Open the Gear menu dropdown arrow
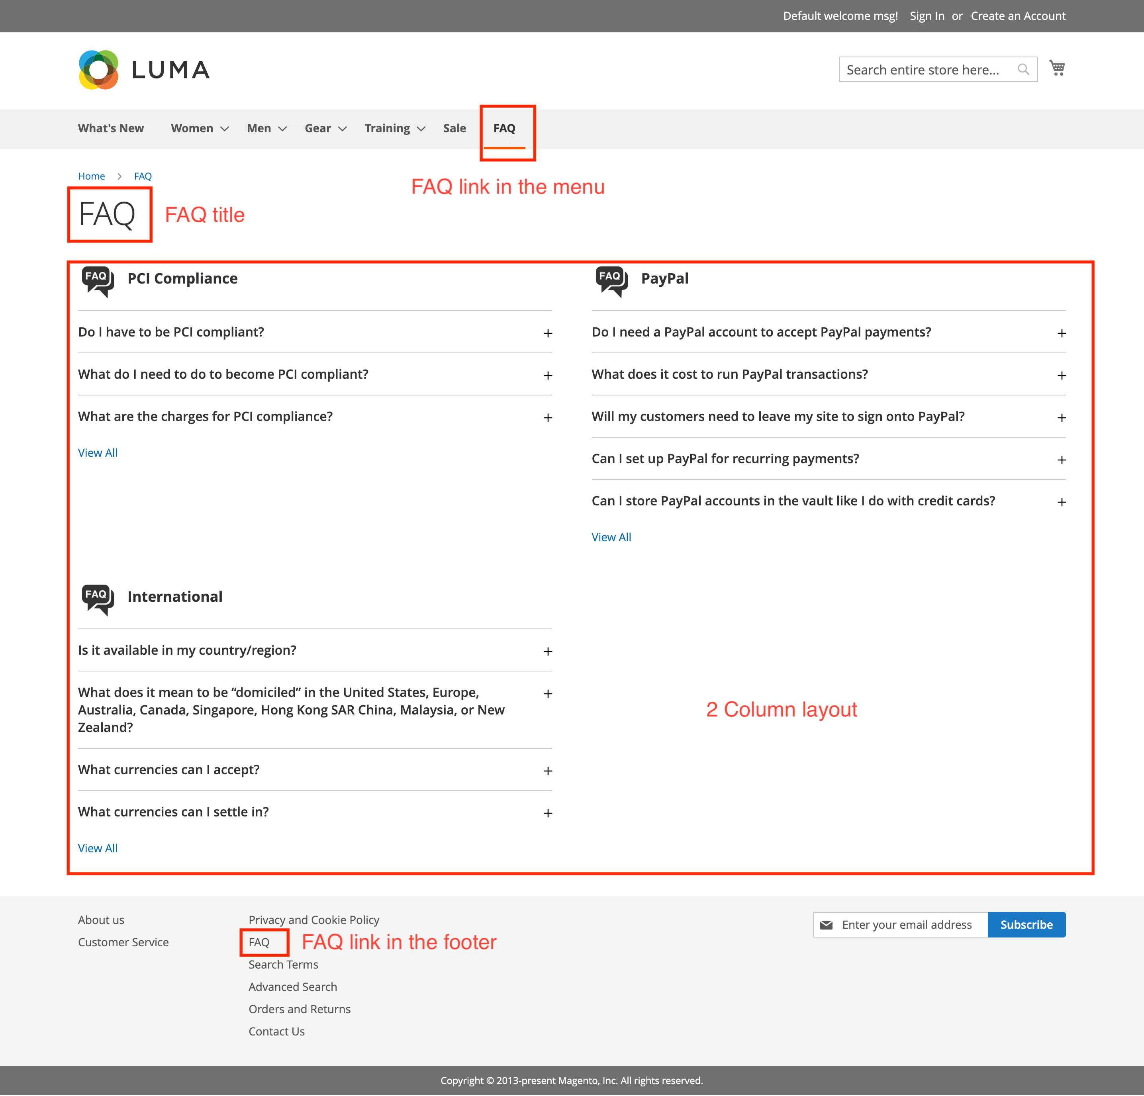Screen dimensions: 1144x1096 pos(343,129)
